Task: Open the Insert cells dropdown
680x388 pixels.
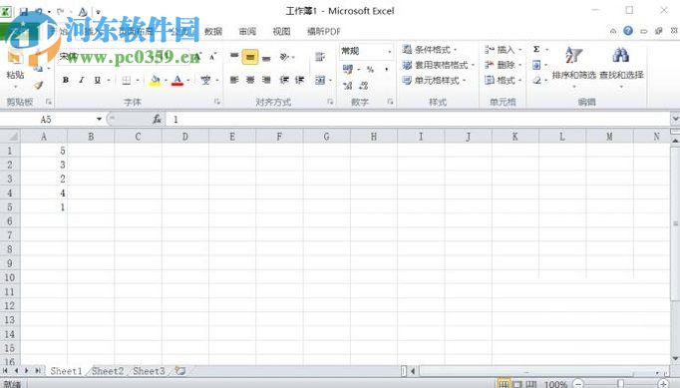Action: pos(520,50)
